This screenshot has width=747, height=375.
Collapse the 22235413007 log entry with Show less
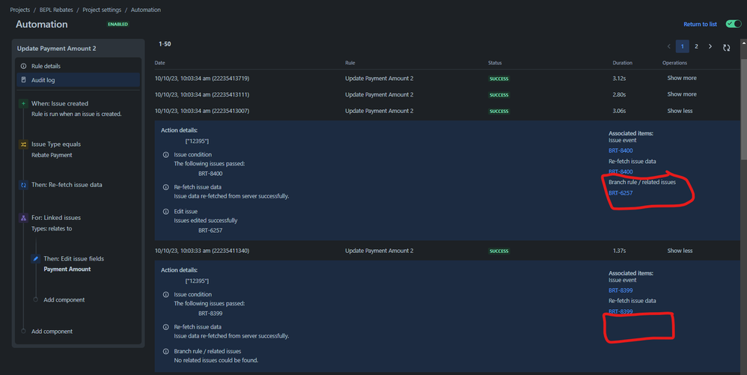point(680,111)
